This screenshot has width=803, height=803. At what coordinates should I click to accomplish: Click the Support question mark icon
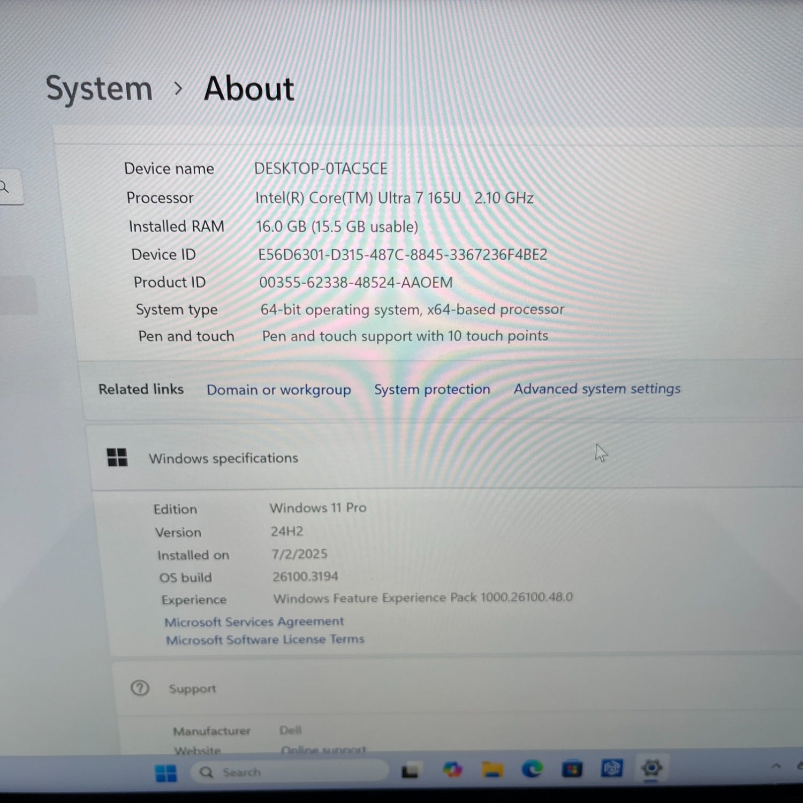click(x=140, y=688)
